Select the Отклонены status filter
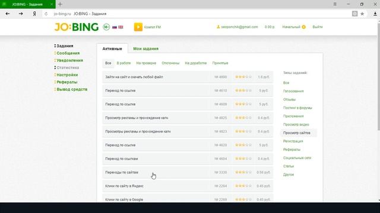 point(170,63)
